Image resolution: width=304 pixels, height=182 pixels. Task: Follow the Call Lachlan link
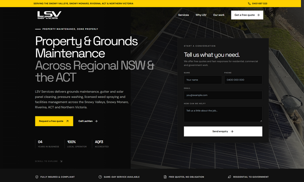tap(88, 121)
